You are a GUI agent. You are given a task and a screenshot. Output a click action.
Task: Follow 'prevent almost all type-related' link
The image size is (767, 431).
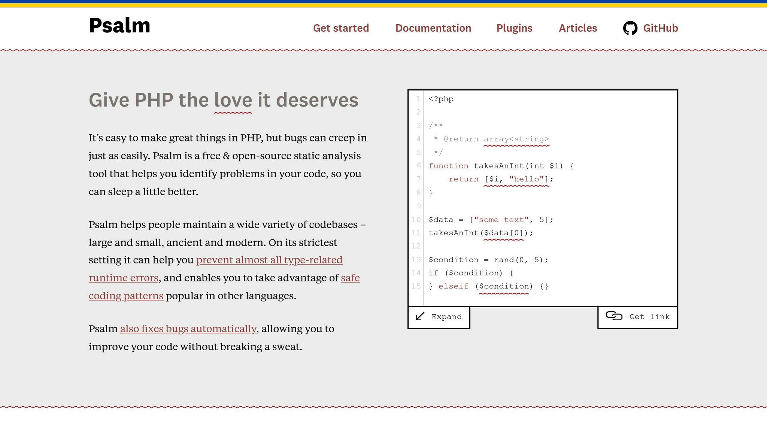click(269, 260)
